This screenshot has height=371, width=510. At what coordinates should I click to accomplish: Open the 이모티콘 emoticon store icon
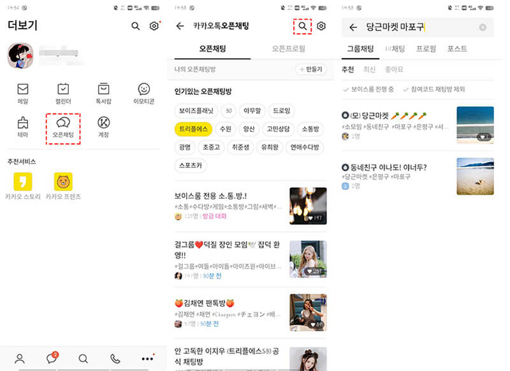(143, 89)
